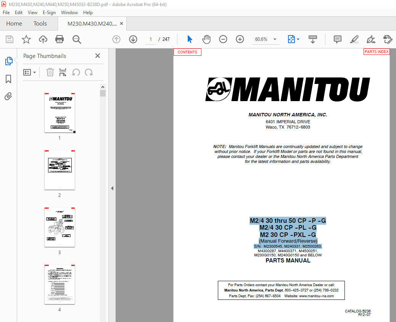396x322 pixels.
Task: Activate the Hand pan tool
Action: pos(206,39)
